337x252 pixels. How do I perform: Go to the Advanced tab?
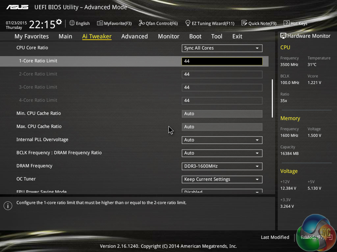[x=135, y=36]
